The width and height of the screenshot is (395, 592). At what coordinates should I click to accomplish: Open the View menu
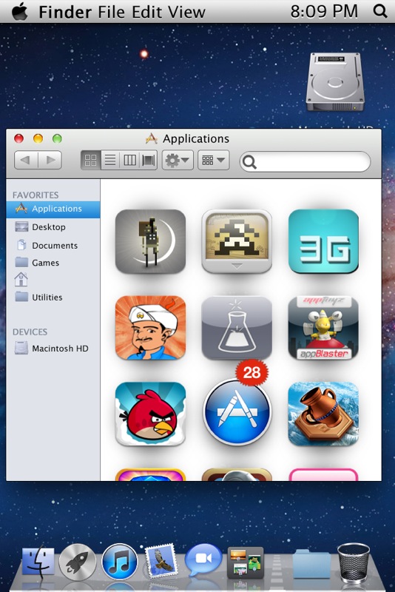click(x=186, y=12)
